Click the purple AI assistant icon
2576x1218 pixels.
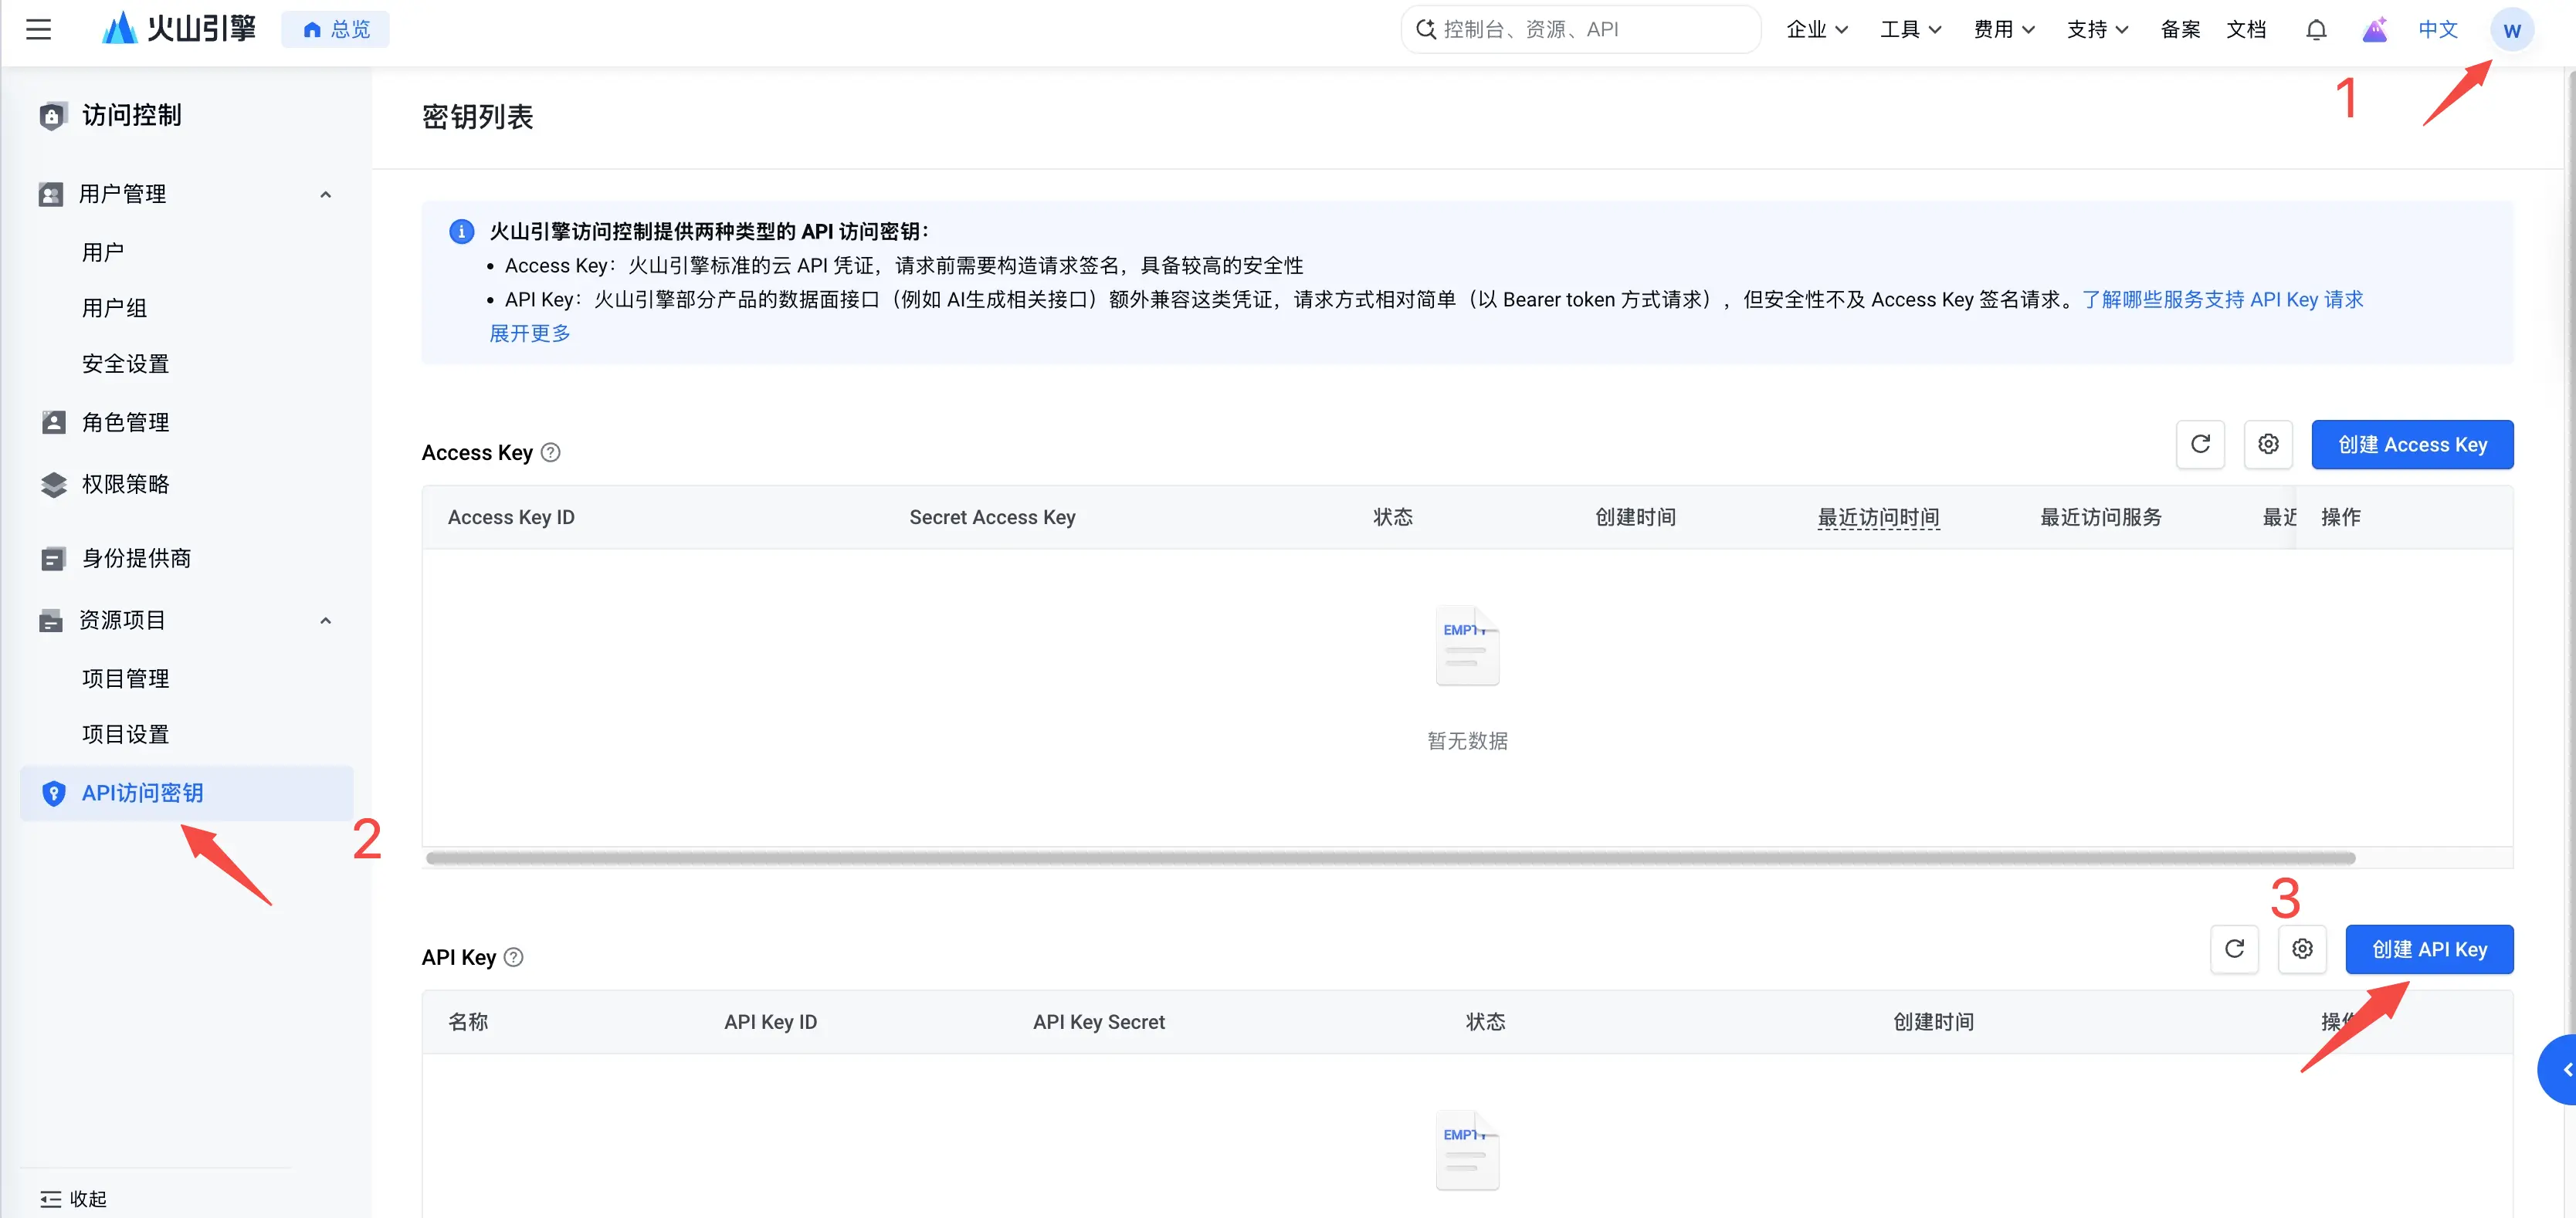click(2375, 30)
